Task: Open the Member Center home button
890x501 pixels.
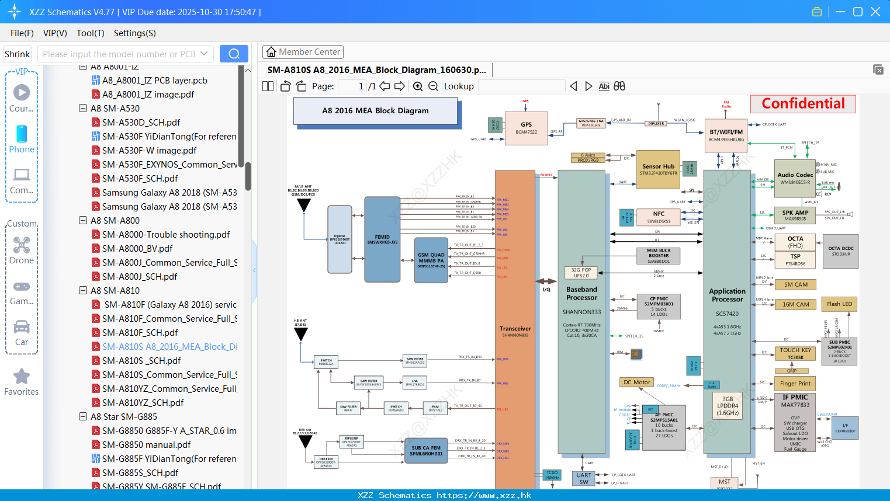Action: [x=303, y=52]
